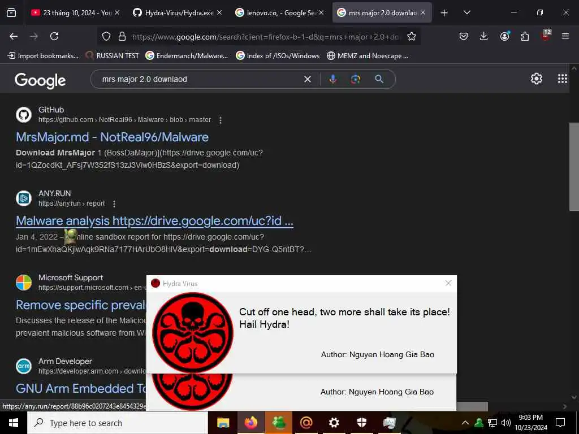Screen dimensions: 579x434
Task: Switch to the YouTube '23 tháng 10, 2024' tab
Action: coord(75,13)
